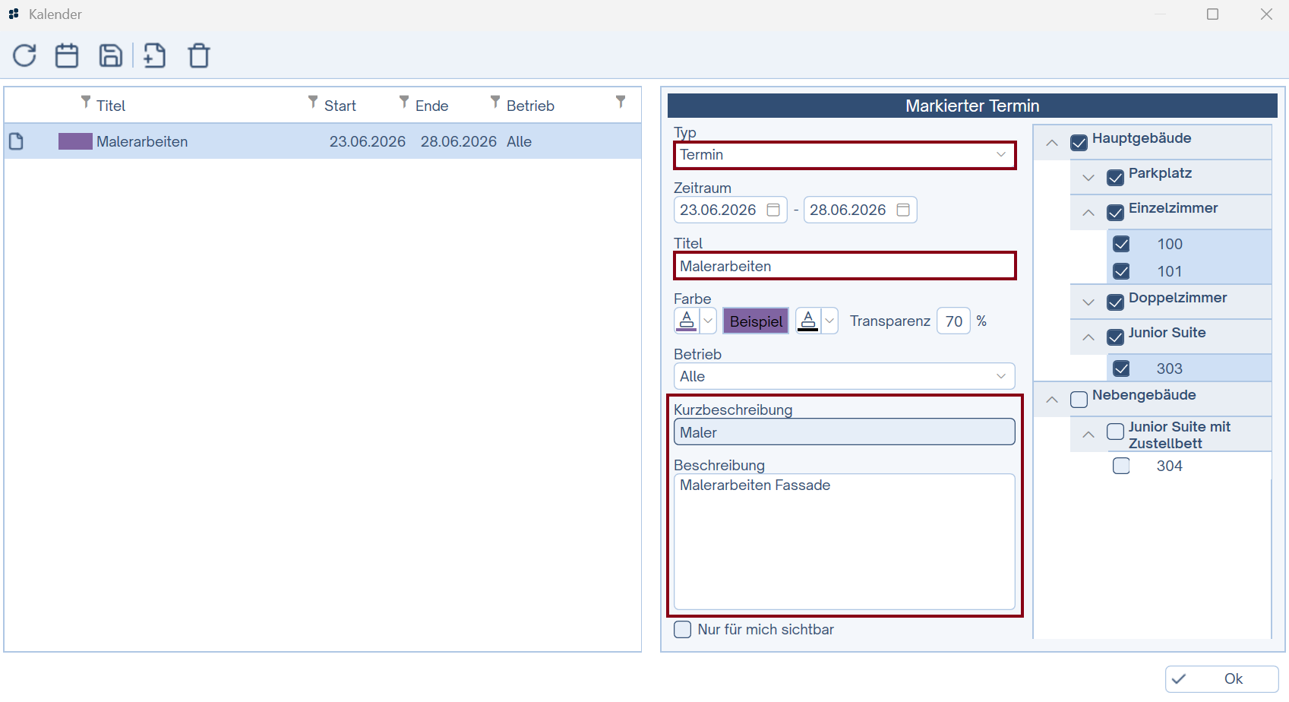The image size is (1289, 702).
Task: Open end date calendar picker
Action: (903, 210)
